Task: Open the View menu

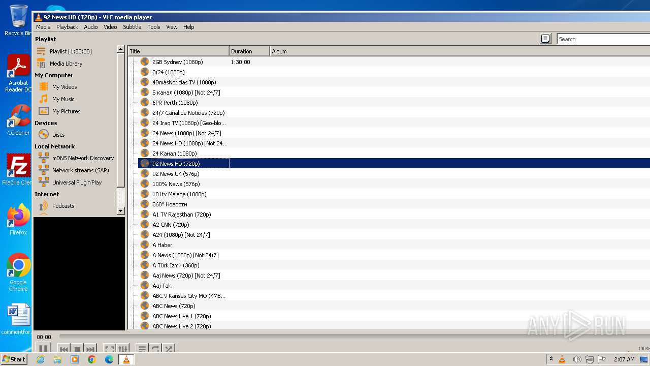Action: click(x=172, y=27)
